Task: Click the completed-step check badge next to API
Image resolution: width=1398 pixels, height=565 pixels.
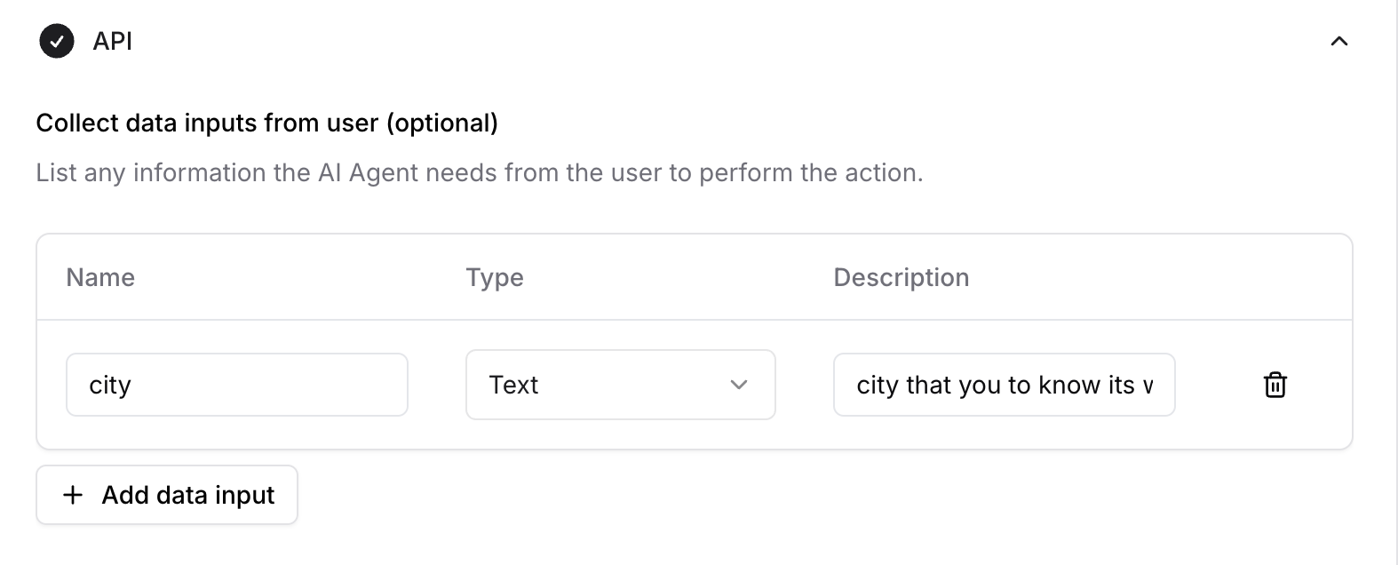Action: click(x=56, y=41)
